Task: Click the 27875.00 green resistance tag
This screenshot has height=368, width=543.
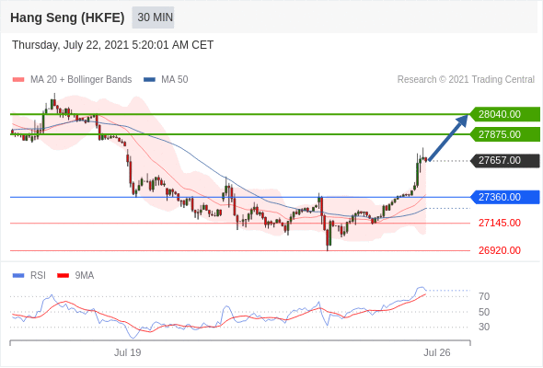Action: 505,134
